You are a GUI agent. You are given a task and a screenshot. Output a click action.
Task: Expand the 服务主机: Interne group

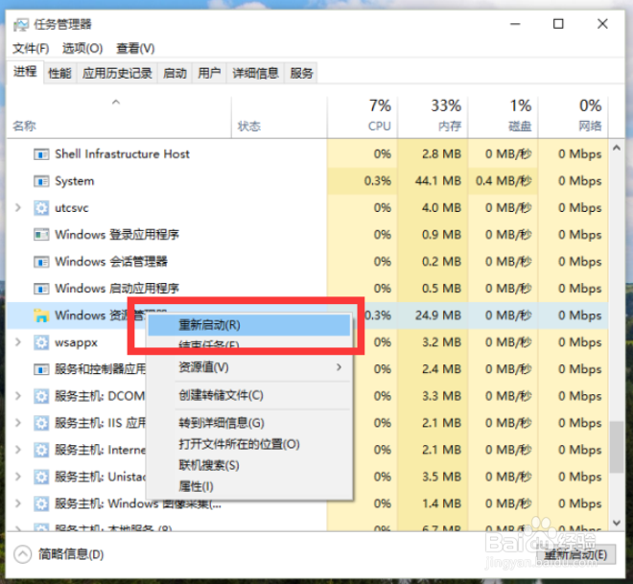[18, 450]
